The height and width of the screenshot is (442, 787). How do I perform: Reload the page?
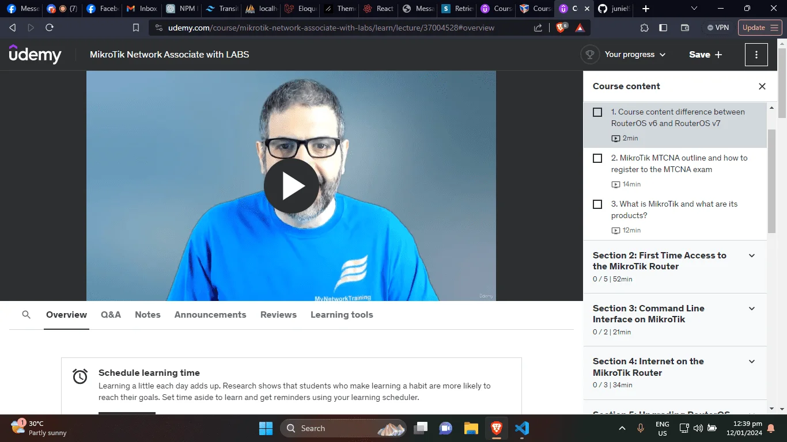click(x=50, y=28)
